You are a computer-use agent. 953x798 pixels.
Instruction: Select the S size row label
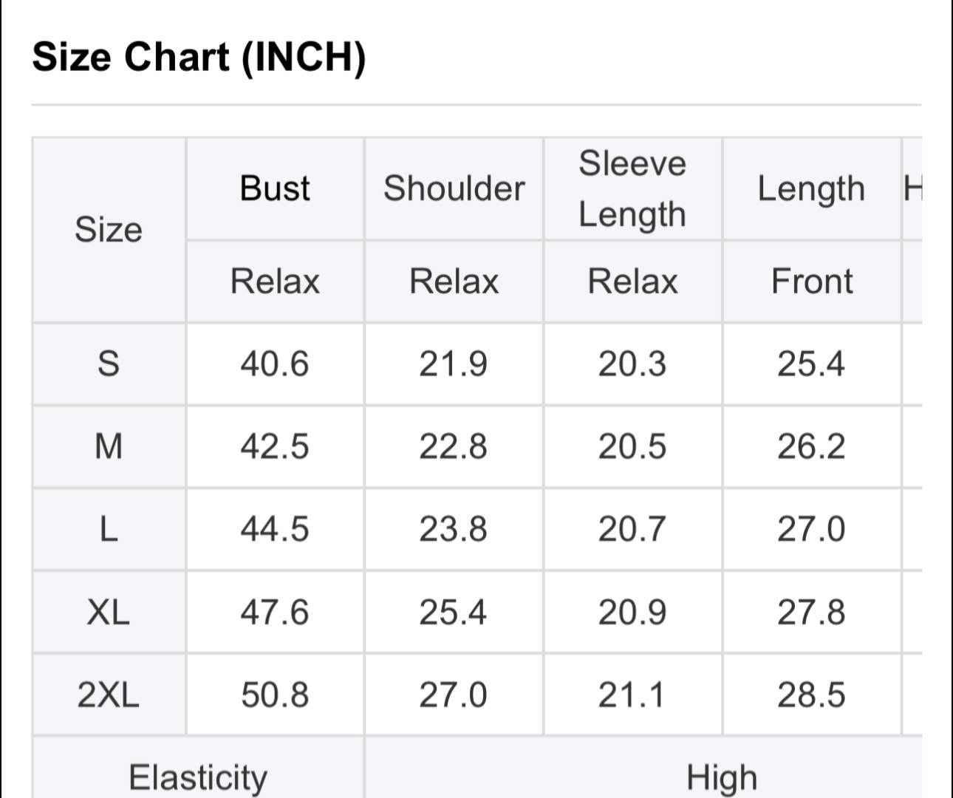click(x=109, y=364)
